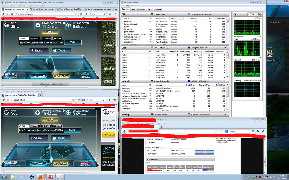Open the Views dropdown arrow above the graphs
Screen dimensions: 289x180
(x=259, y=14)
